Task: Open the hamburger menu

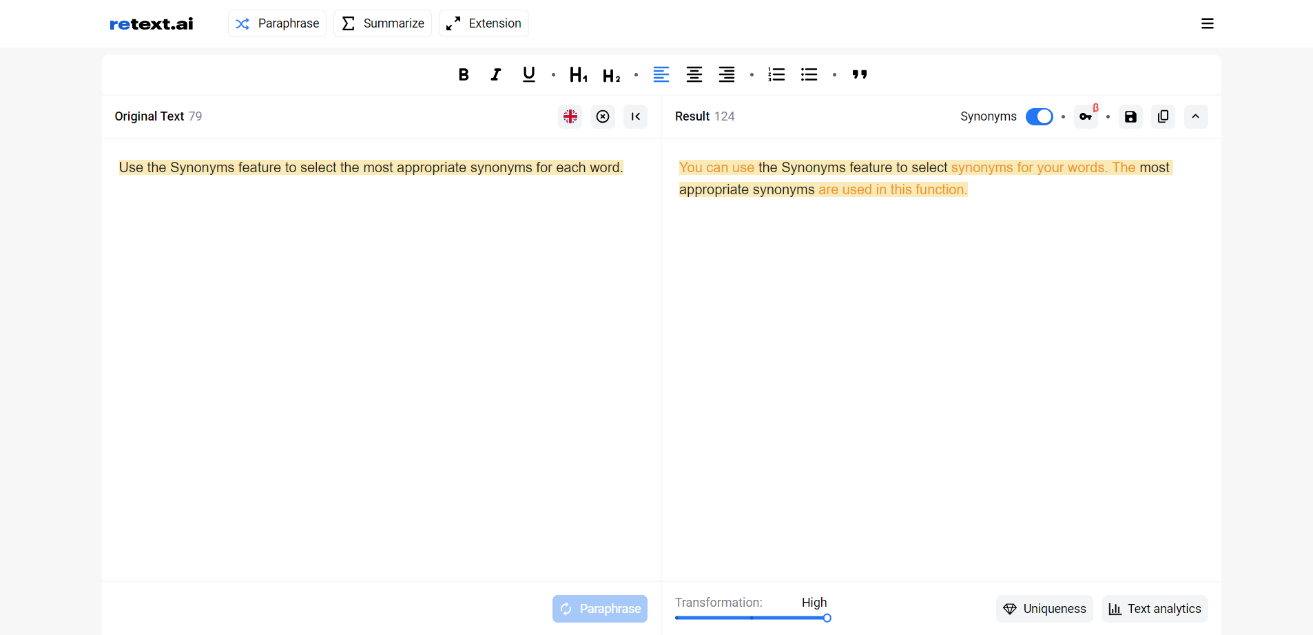Action: pos(1207,23)
